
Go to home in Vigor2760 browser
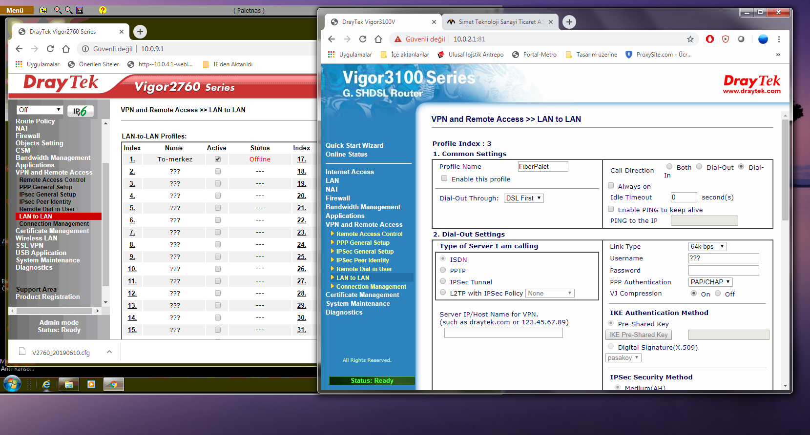[x=66, y=49]
